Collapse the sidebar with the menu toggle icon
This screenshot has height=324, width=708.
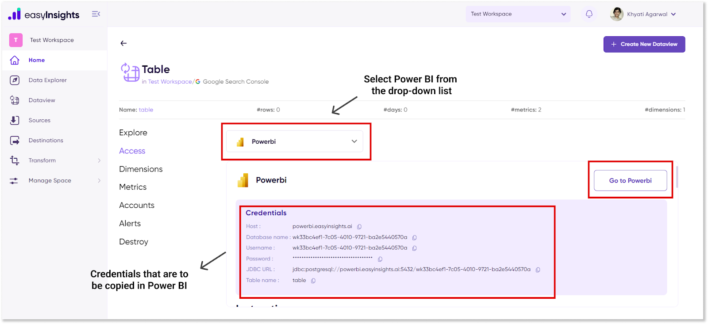pyautogui.click(x=96, y=14)
